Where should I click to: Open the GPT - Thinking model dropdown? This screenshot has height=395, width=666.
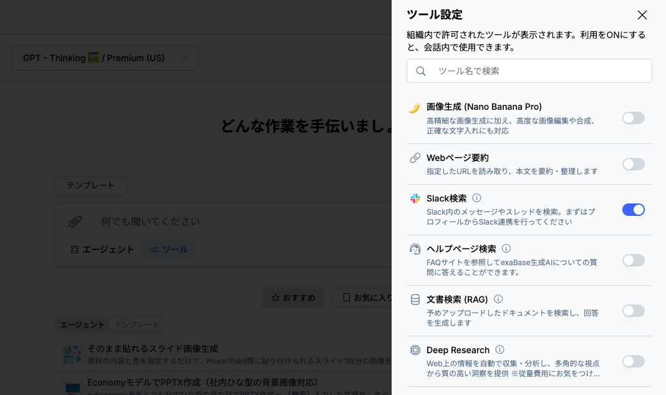pyautogui.click(x=106, y=58)
